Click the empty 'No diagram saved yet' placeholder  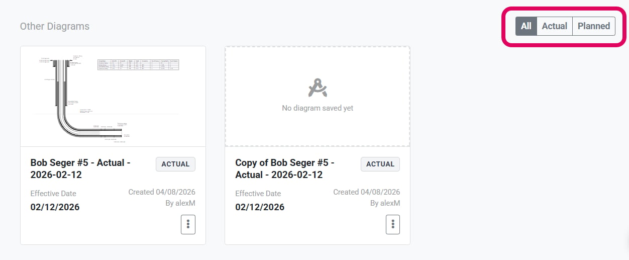(318, 96)
